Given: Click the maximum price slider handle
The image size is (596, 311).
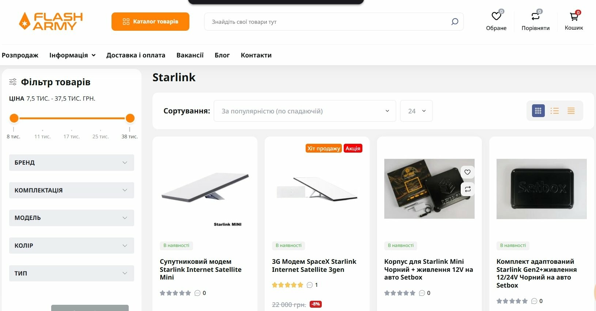Looking at the screenshot, I should pos(130,118).
